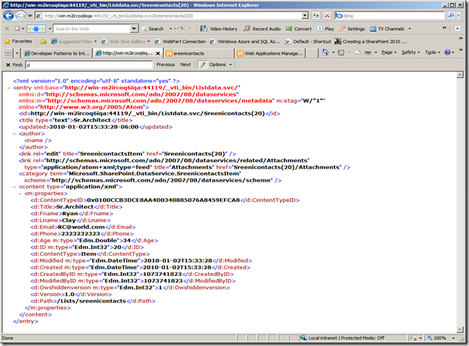Click the scroll up arrow of the page
The image size is (469, 346).
click(460, 75)
